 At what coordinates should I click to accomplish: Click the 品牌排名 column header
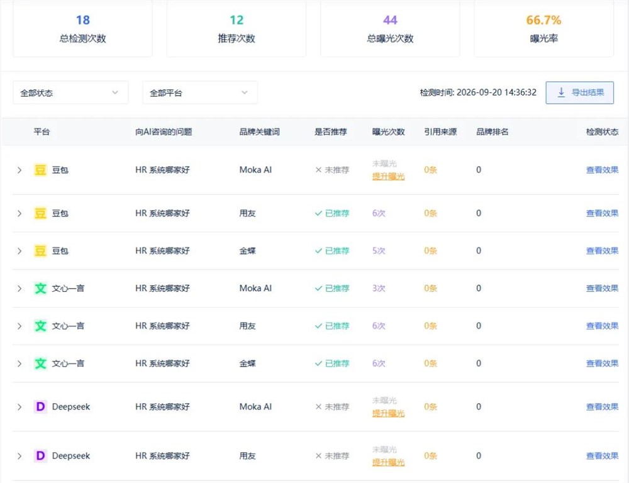(x=493, y=132)
